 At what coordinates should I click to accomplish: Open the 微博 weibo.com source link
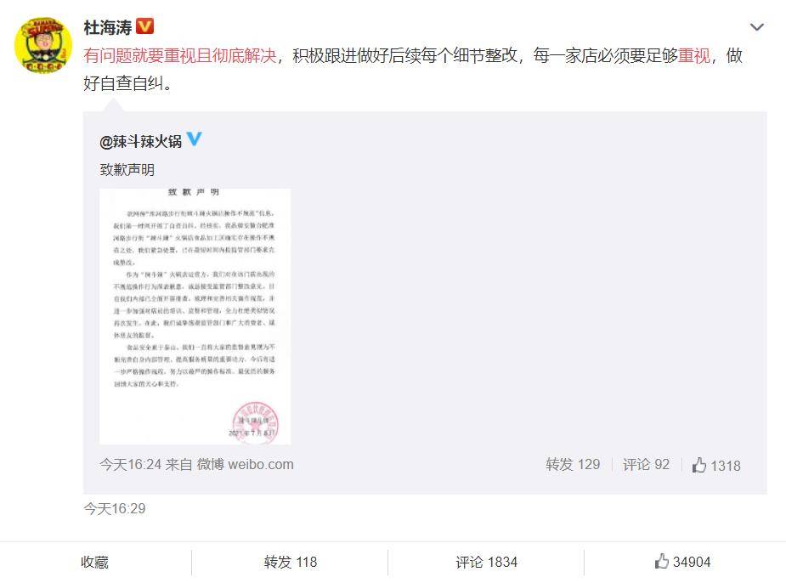pos(245,465)
